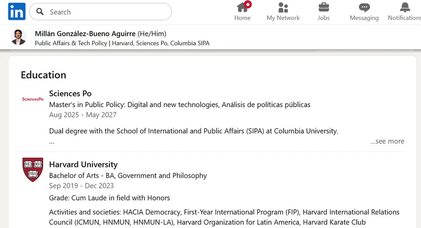Viewport: 421px width, 228px height.
Task: Open the Messaging chat icon
Action: (364, 7)
